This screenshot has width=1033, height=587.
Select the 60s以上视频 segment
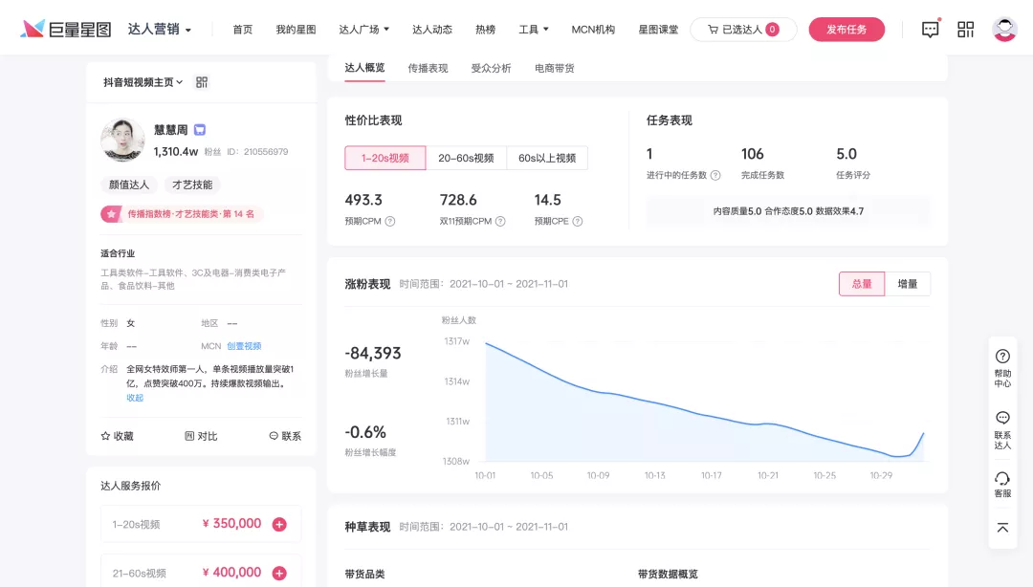tap(549, 158)
